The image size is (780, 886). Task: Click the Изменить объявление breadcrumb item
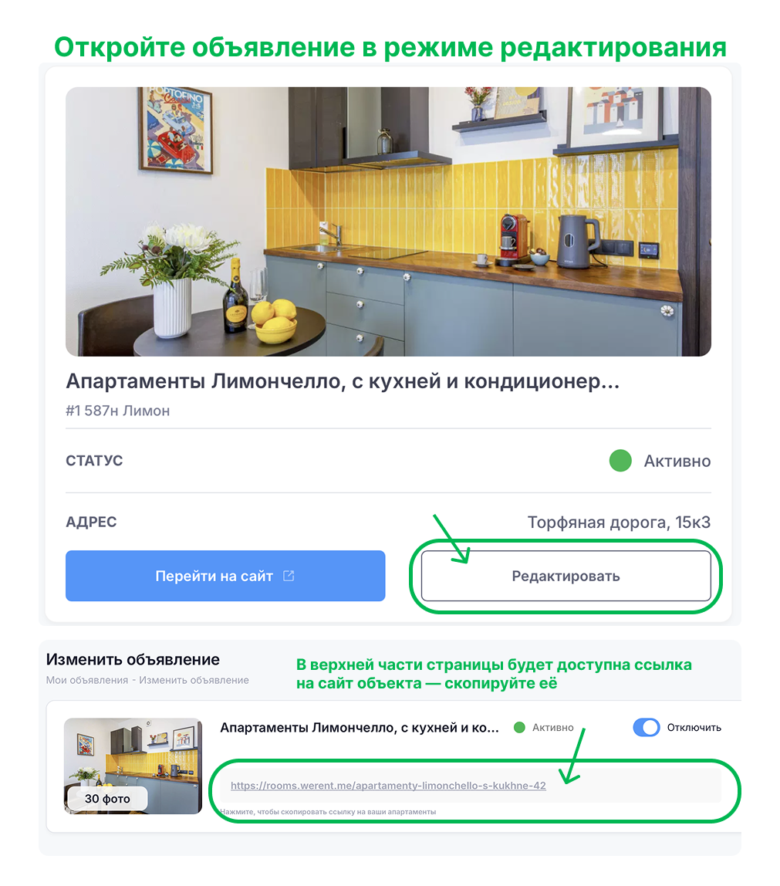(194, 681)
